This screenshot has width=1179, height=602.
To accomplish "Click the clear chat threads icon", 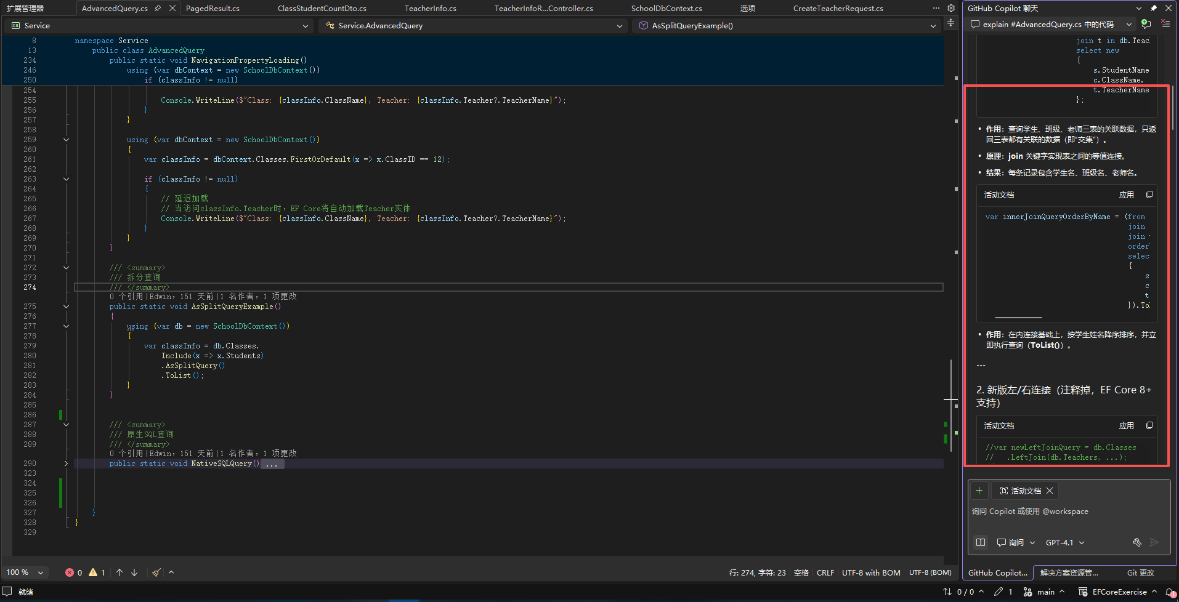I will [x=1165, y=24].
